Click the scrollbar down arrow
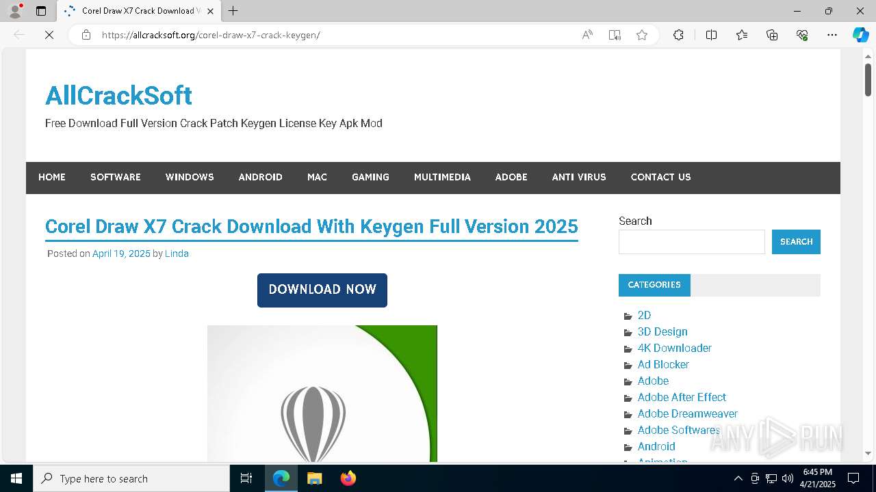This screenshot has width=876, height=492. click(x=868, y=453)
